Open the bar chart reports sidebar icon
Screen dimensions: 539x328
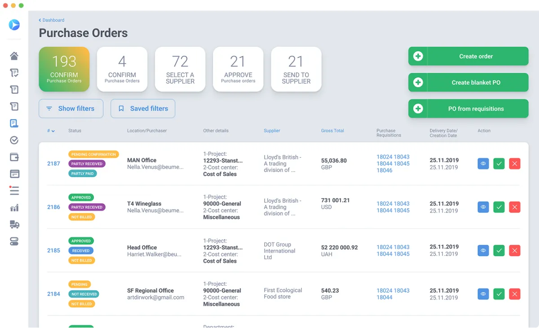click(14, 208)
